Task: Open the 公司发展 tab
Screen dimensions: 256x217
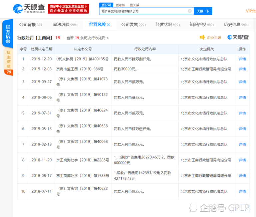Action: pyautogui.click(x=134, y=25)
